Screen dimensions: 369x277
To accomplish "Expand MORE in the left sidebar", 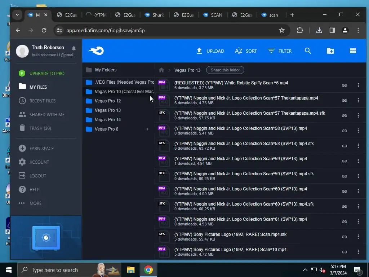I will (30, 203).
